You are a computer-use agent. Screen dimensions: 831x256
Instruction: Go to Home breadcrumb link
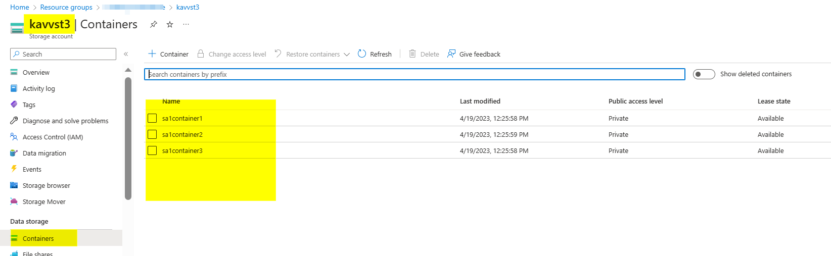[20, 7]
